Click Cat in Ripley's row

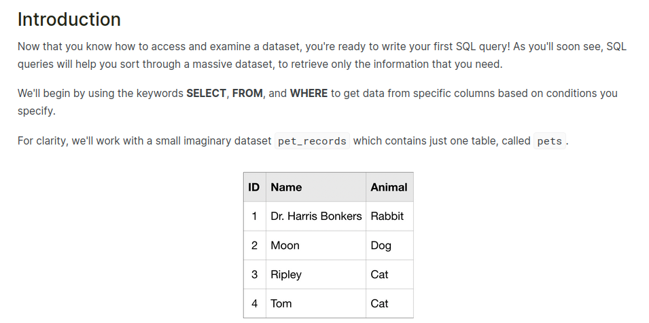pos(380,275)
